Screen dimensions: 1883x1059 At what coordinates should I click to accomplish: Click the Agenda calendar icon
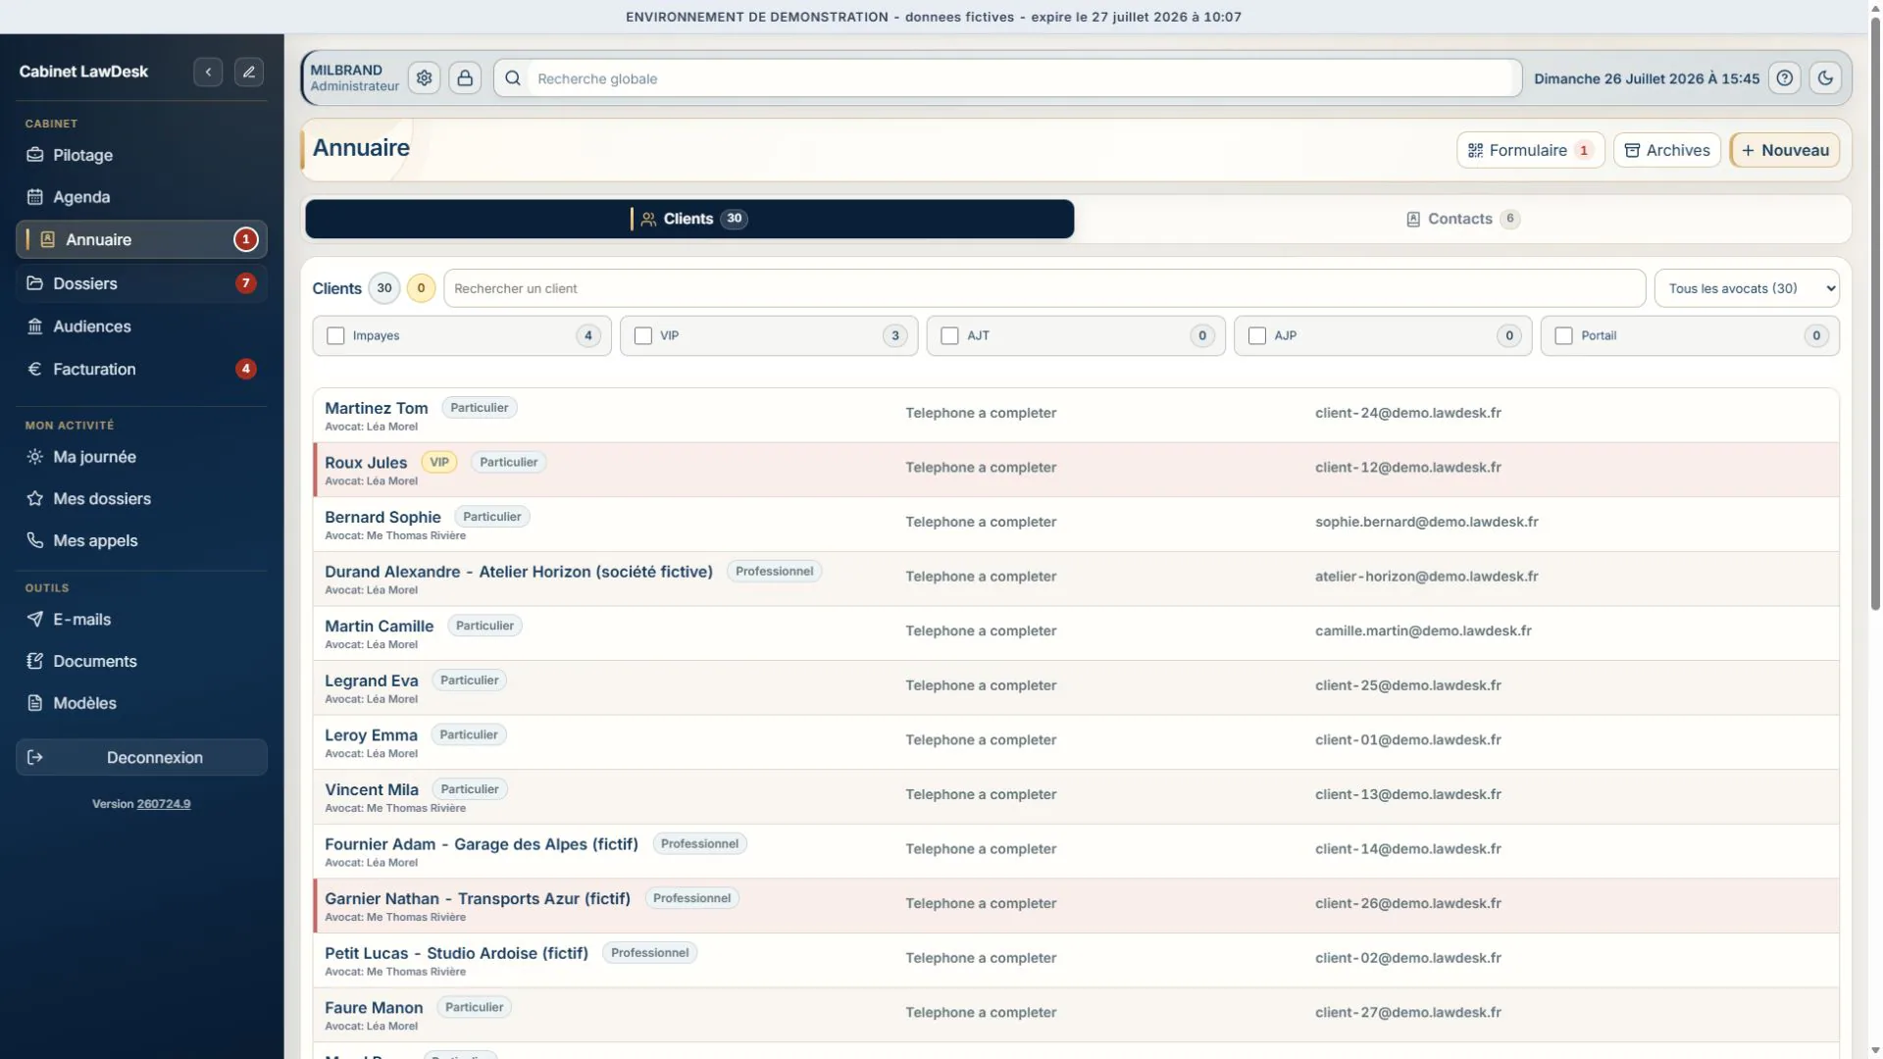click(35, 197)
